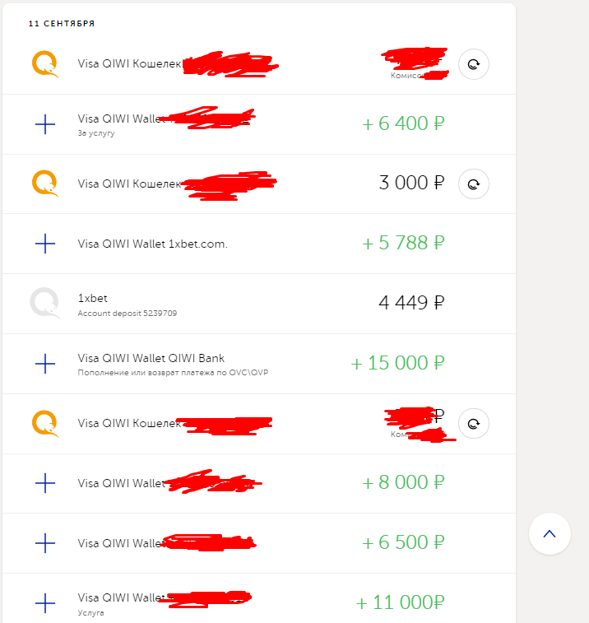Click the +15 000 ₽ amount
The width and height of the screenshot is (589, 623).
[x=397, y=363]
